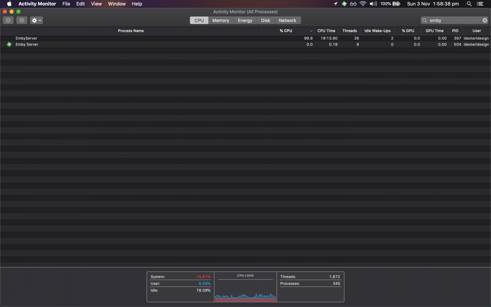Open the Emby menu bar status icon

click(x=345, y=4)
